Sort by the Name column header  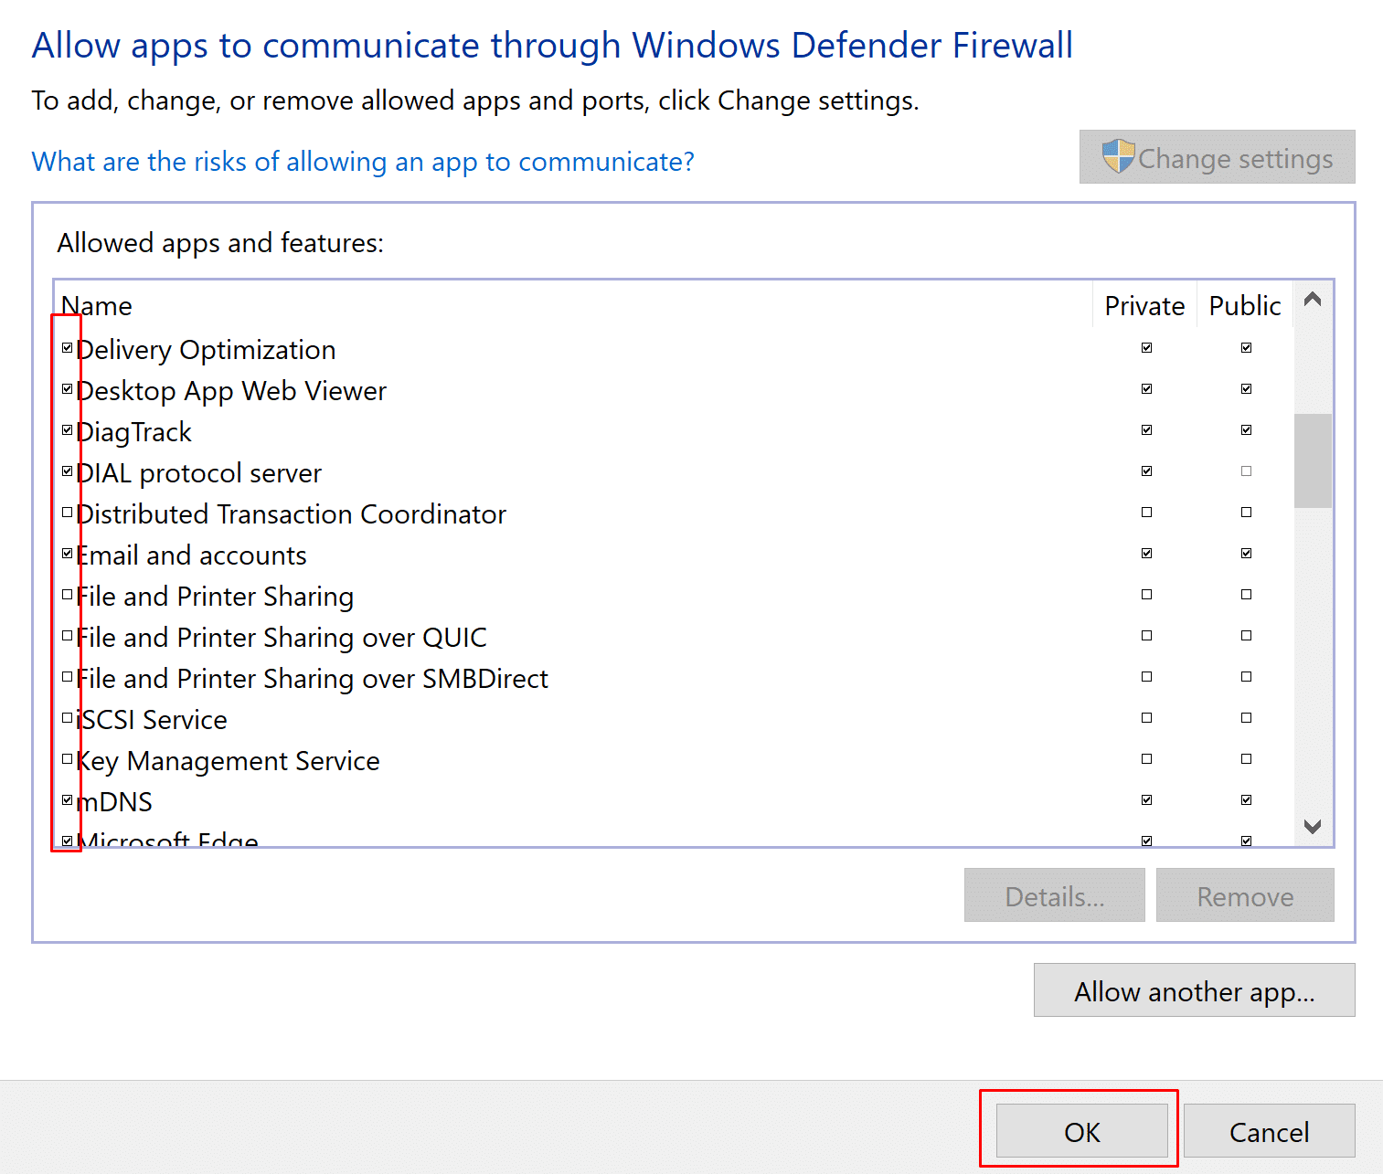(97, 306)
